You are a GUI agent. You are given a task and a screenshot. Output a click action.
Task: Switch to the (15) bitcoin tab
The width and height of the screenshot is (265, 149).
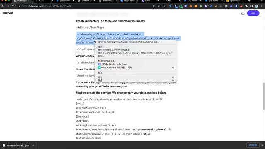(x=65, y=1)
